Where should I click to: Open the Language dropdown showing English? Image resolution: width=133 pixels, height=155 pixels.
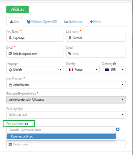click(35, 70)
